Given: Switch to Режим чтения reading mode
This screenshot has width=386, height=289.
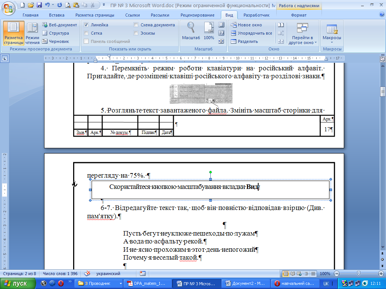Looking at the screenshot, I should tap(32, 33).
